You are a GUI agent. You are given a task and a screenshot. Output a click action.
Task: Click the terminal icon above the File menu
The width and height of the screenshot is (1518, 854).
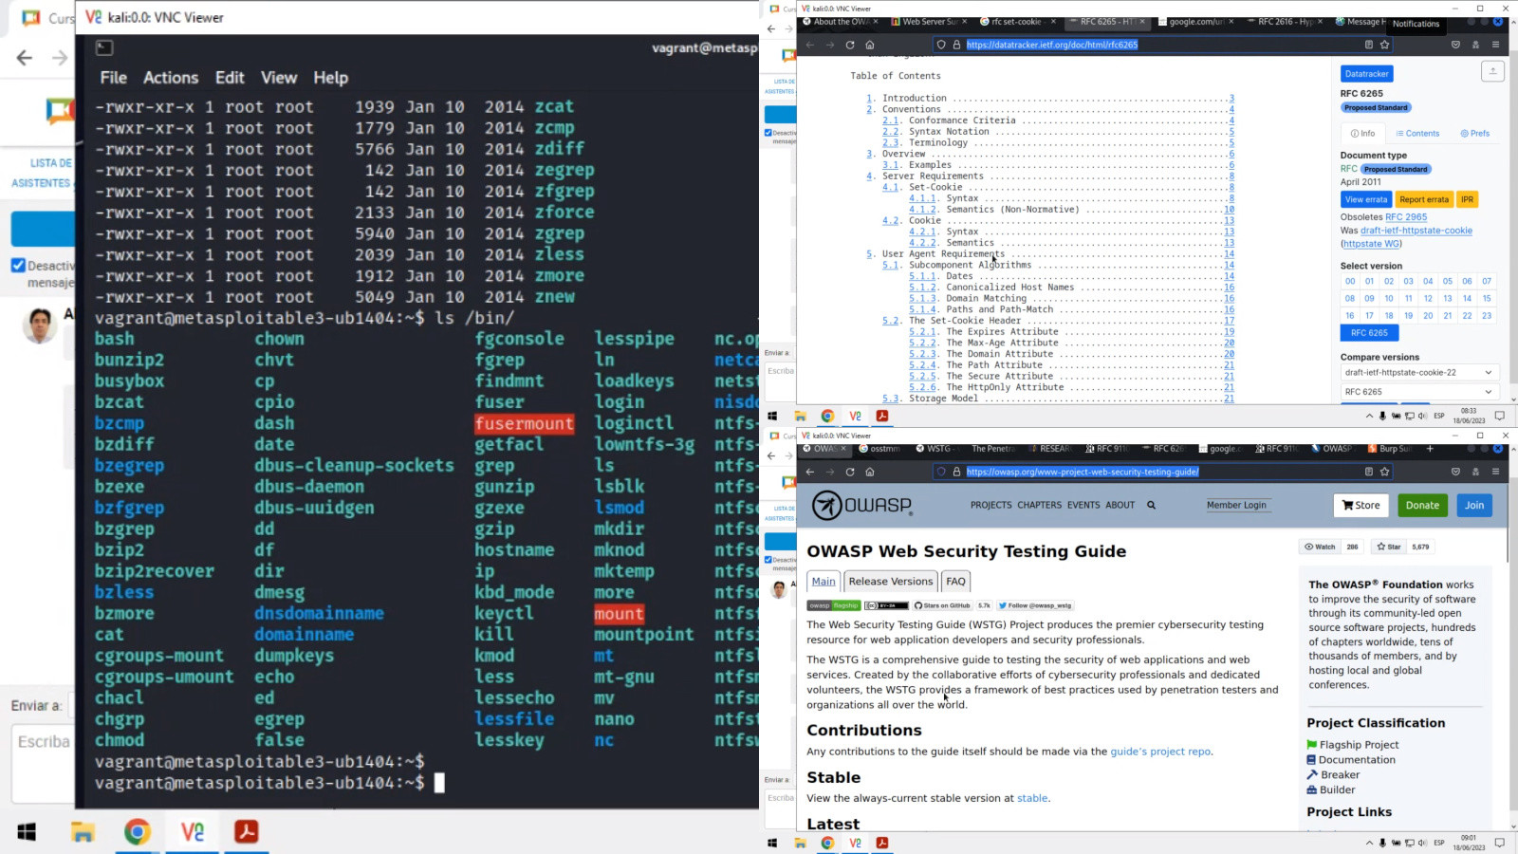[x=104, y=47]
